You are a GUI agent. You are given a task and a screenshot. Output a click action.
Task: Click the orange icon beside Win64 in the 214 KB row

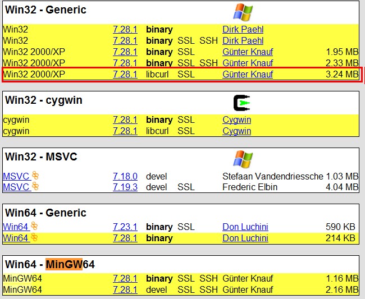(x=34, y=237)
